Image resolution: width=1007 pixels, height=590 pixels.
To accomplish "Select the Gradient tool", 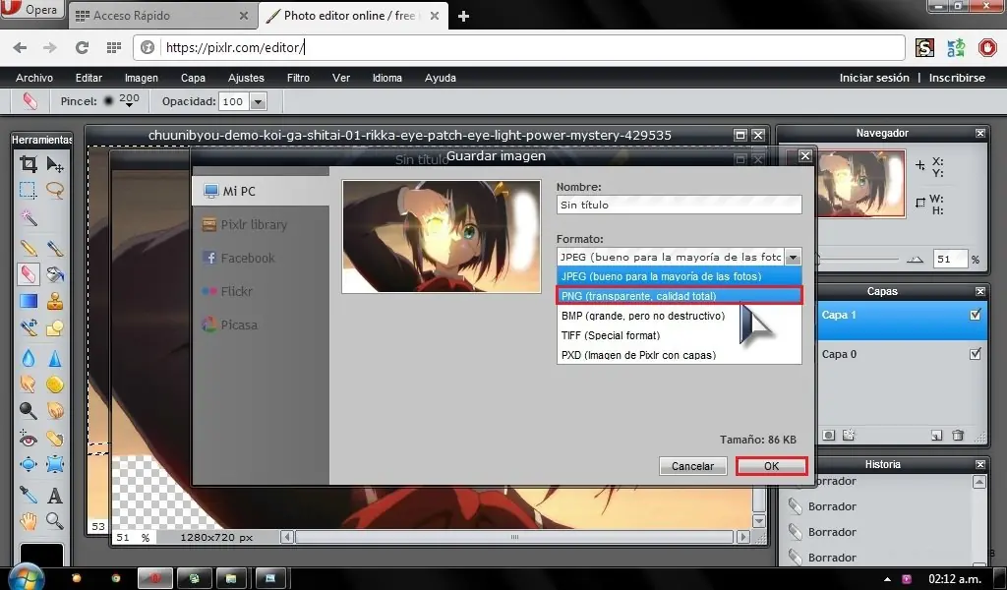I will pyautogui.click(x=29, y=301).
